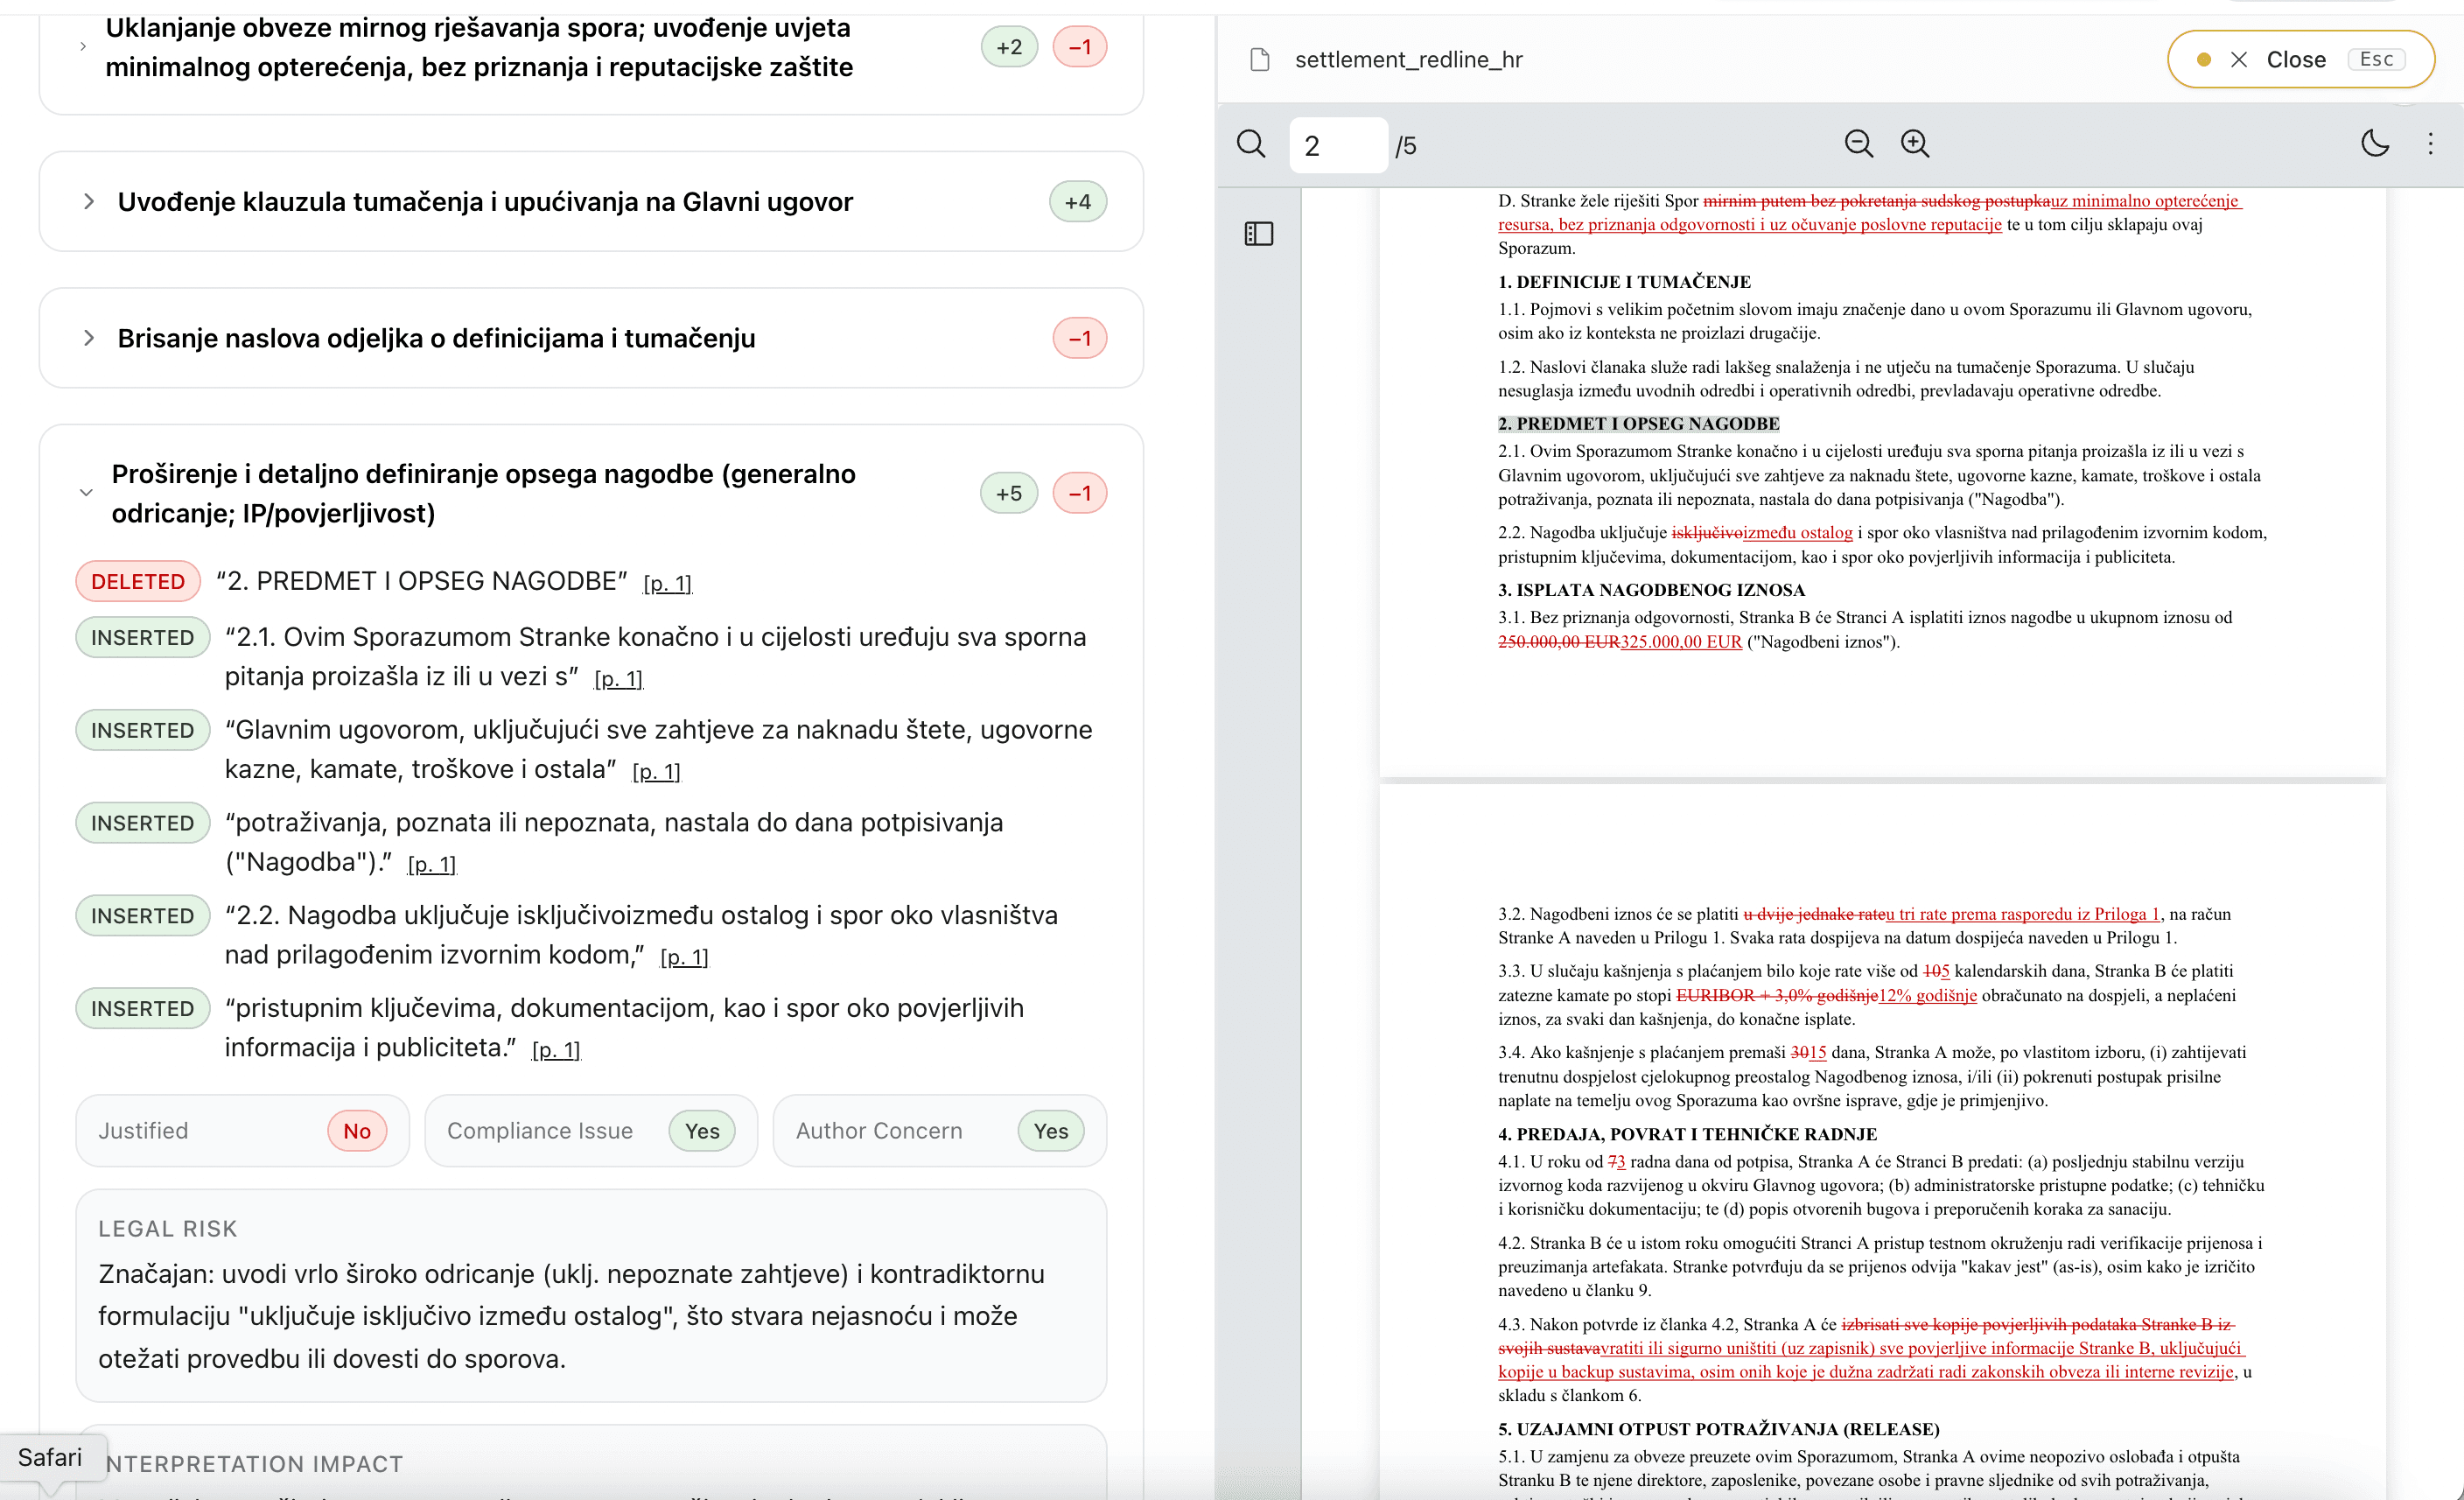Edit the page number field
Screen dimensions: 2464x1500
[x=1338, y=146]
